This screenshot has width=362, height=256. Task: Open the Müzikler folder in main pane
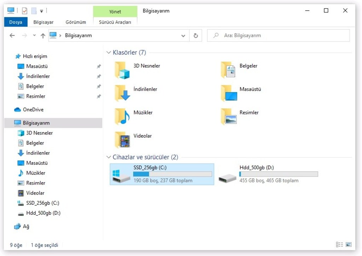coord(122,117)
